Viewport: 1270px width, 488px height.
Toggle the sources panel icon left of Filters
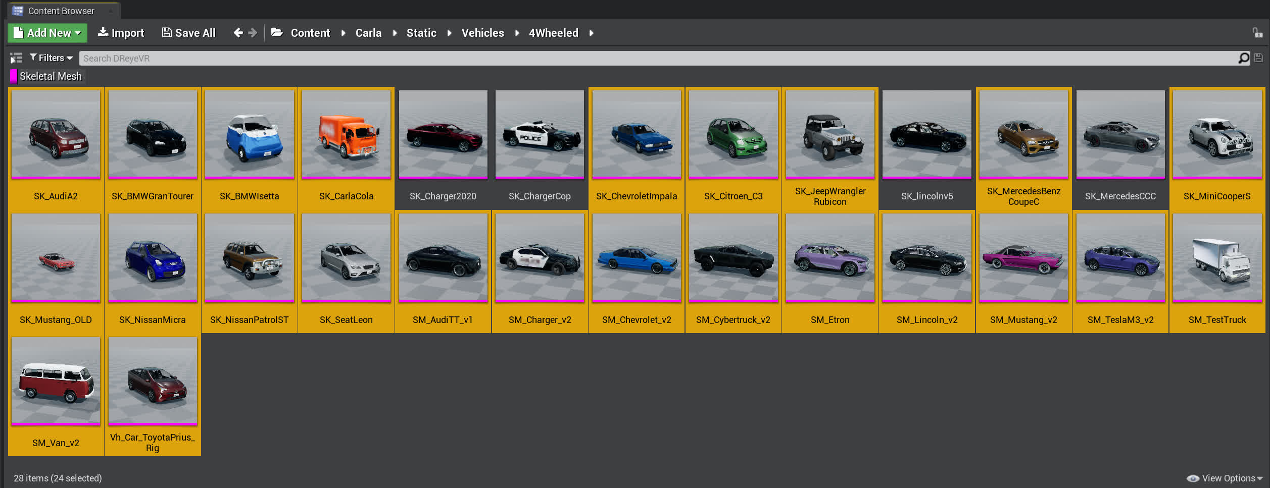[16, 58]
